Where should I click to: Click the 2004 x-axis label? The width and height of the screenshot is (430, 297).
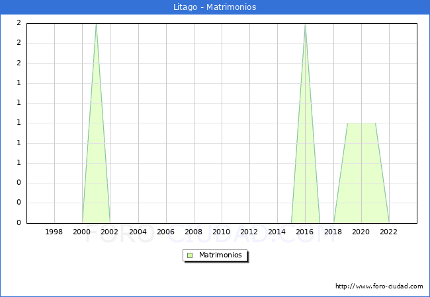[138, 232]
